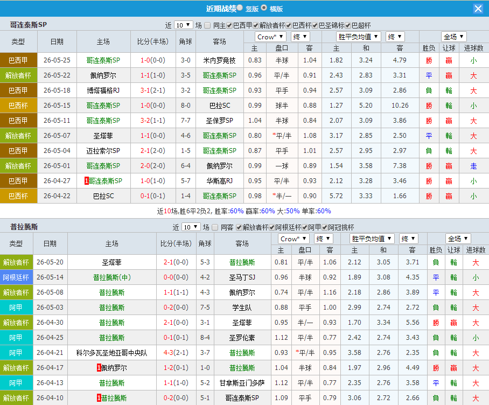Open 全场 dropdown in 哥连泰斯SP table
Viewport: 489px width, 405px height.
pyautogui.click(x=454, y=37)
